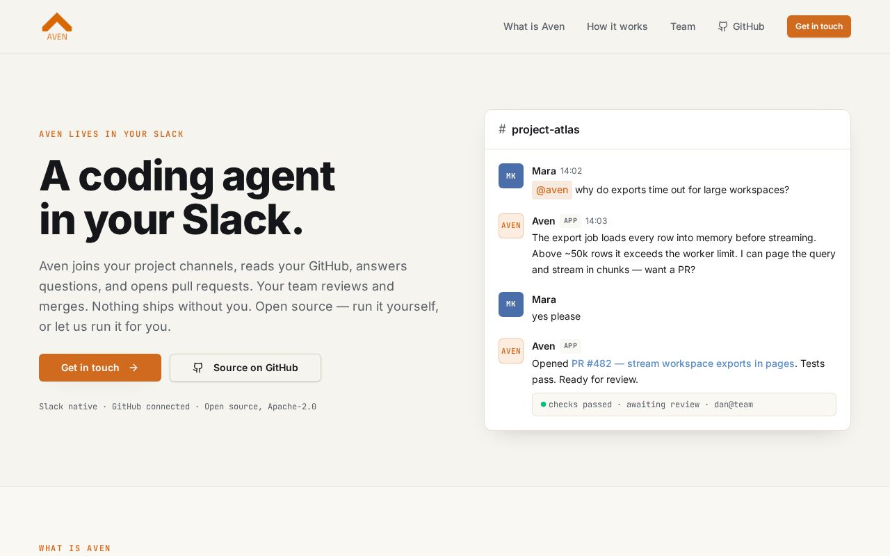Click the hash symbol before project-atlas
This screenshot has height=556, width=890.
[x=502, y=129]
